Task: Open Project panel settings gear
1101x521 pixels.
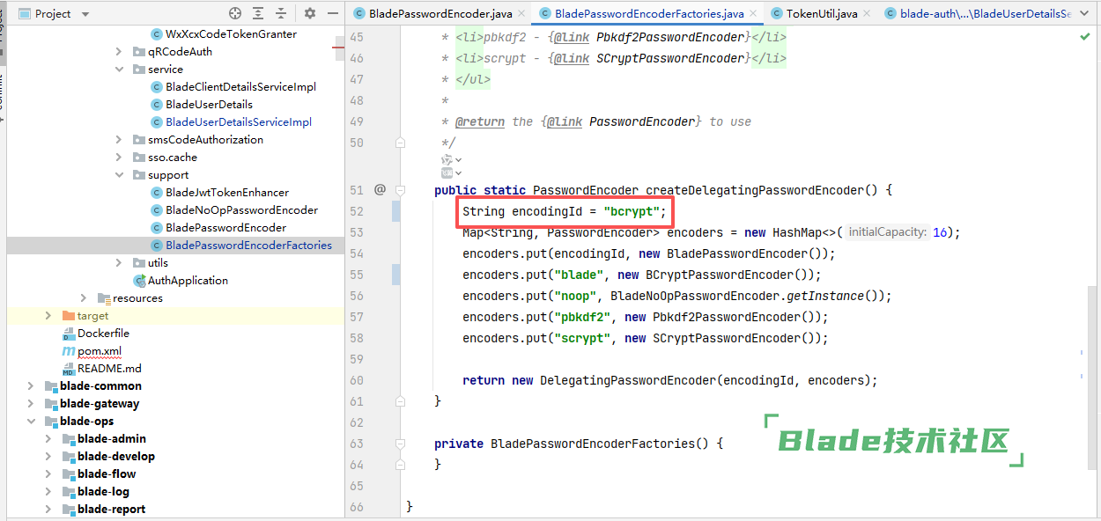Action: pyautogui.click(x=310, y=13)
